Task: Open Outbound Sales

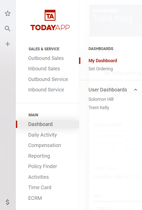Action: [x=46, y=58]
